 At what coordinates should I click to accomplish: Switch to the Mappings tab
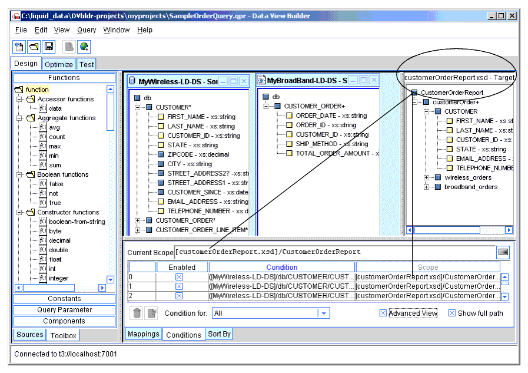pos(144,334)
